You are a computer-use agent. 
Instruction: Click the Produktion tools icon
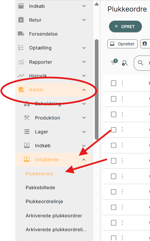click(27, 118)
